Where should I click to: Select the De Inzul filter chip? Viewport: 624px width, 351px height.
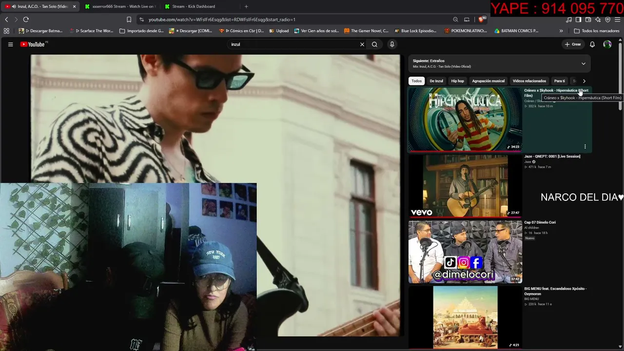pos(436,81)
